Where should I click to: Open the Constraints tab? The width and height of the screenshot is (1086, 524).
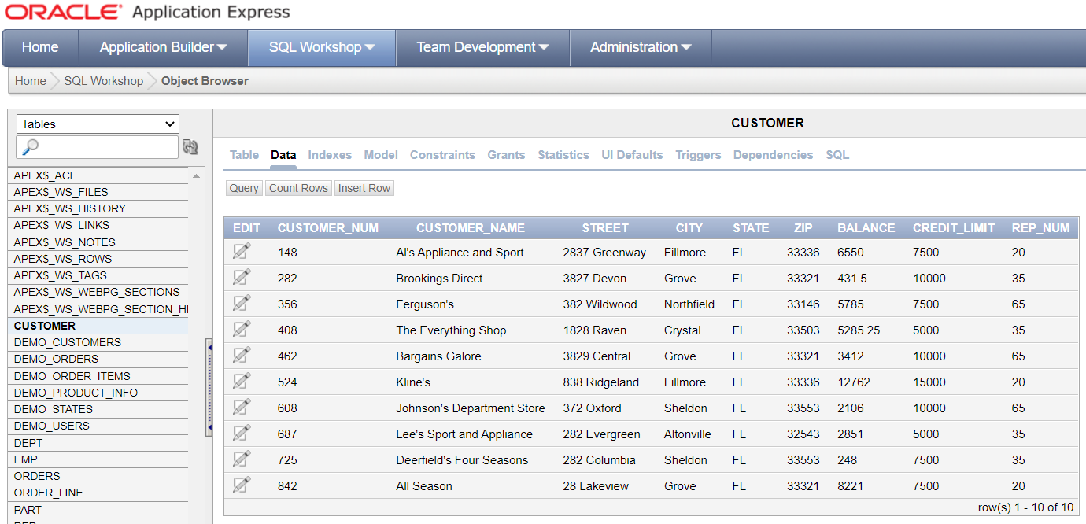click(x=442, y=155)
